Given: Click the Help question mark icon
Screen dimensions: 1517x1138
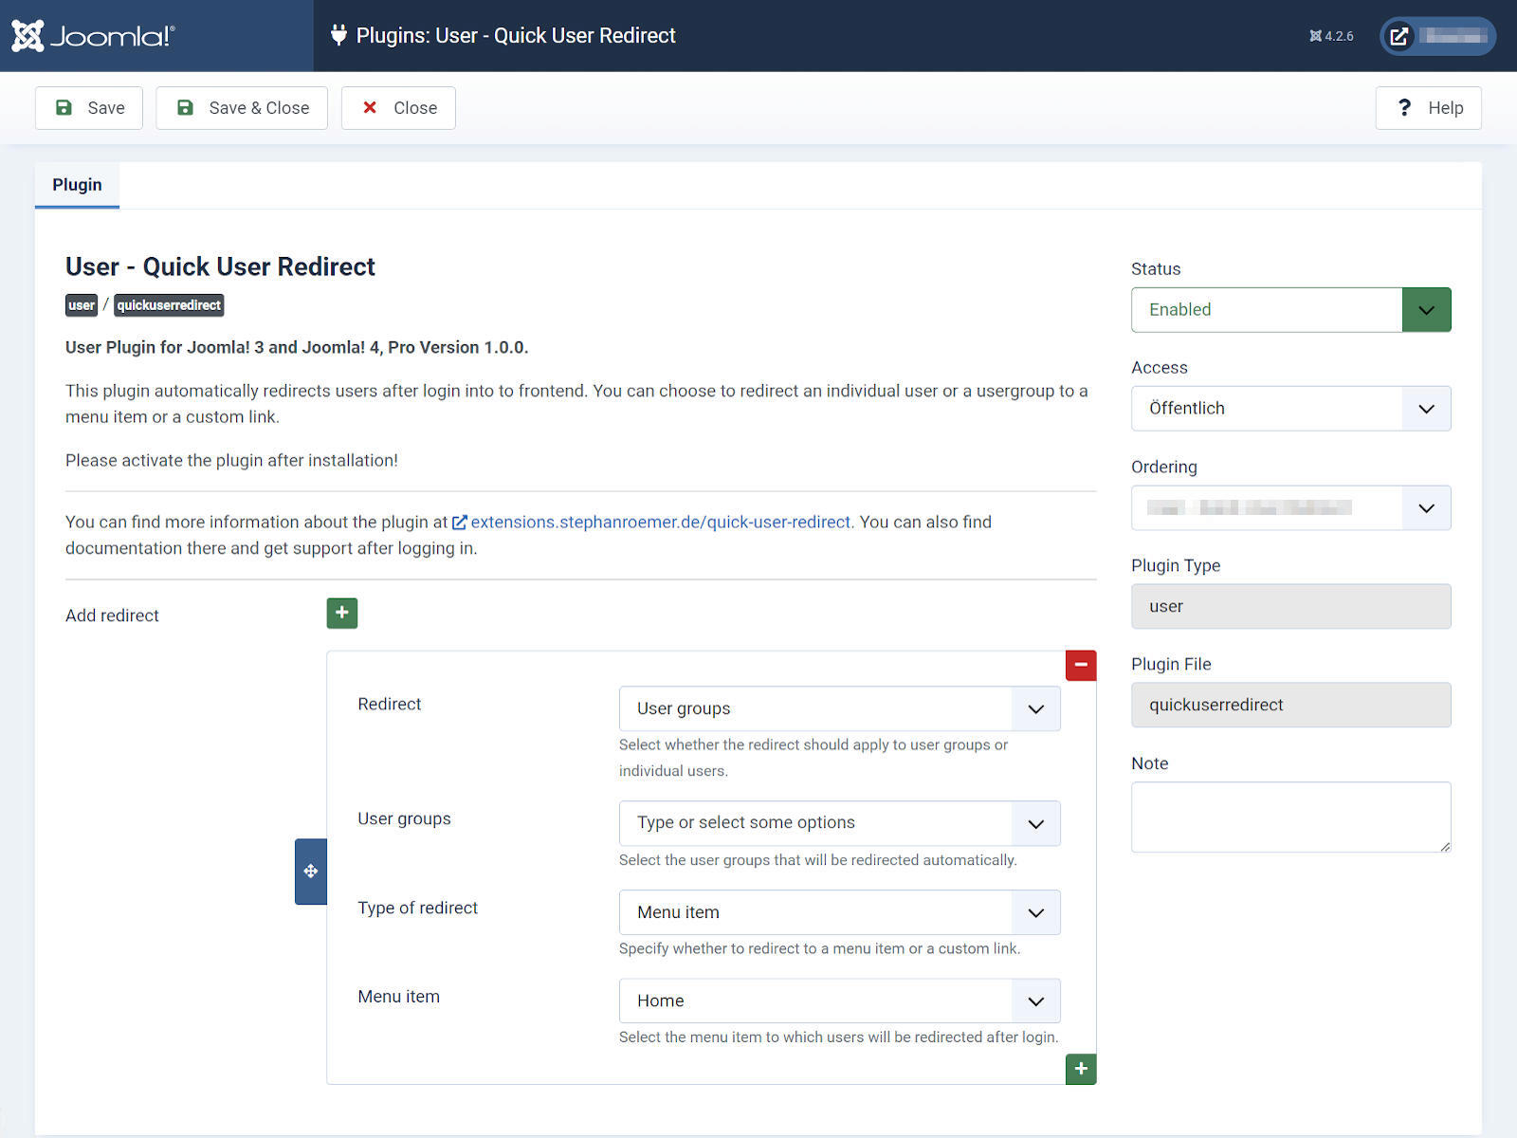Looking at the screenshot, I should click(x=1405, y=107).
